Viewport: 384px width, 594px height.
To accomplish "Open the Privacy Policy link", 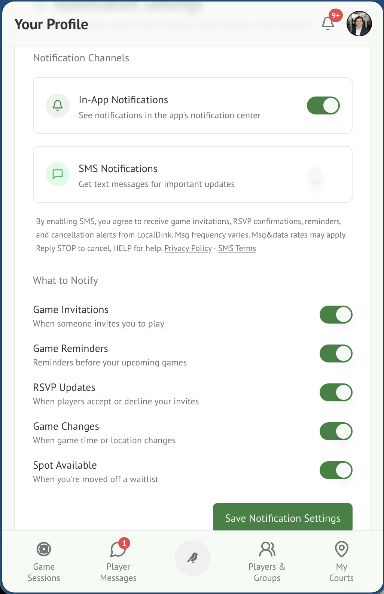I will [188, 248].
